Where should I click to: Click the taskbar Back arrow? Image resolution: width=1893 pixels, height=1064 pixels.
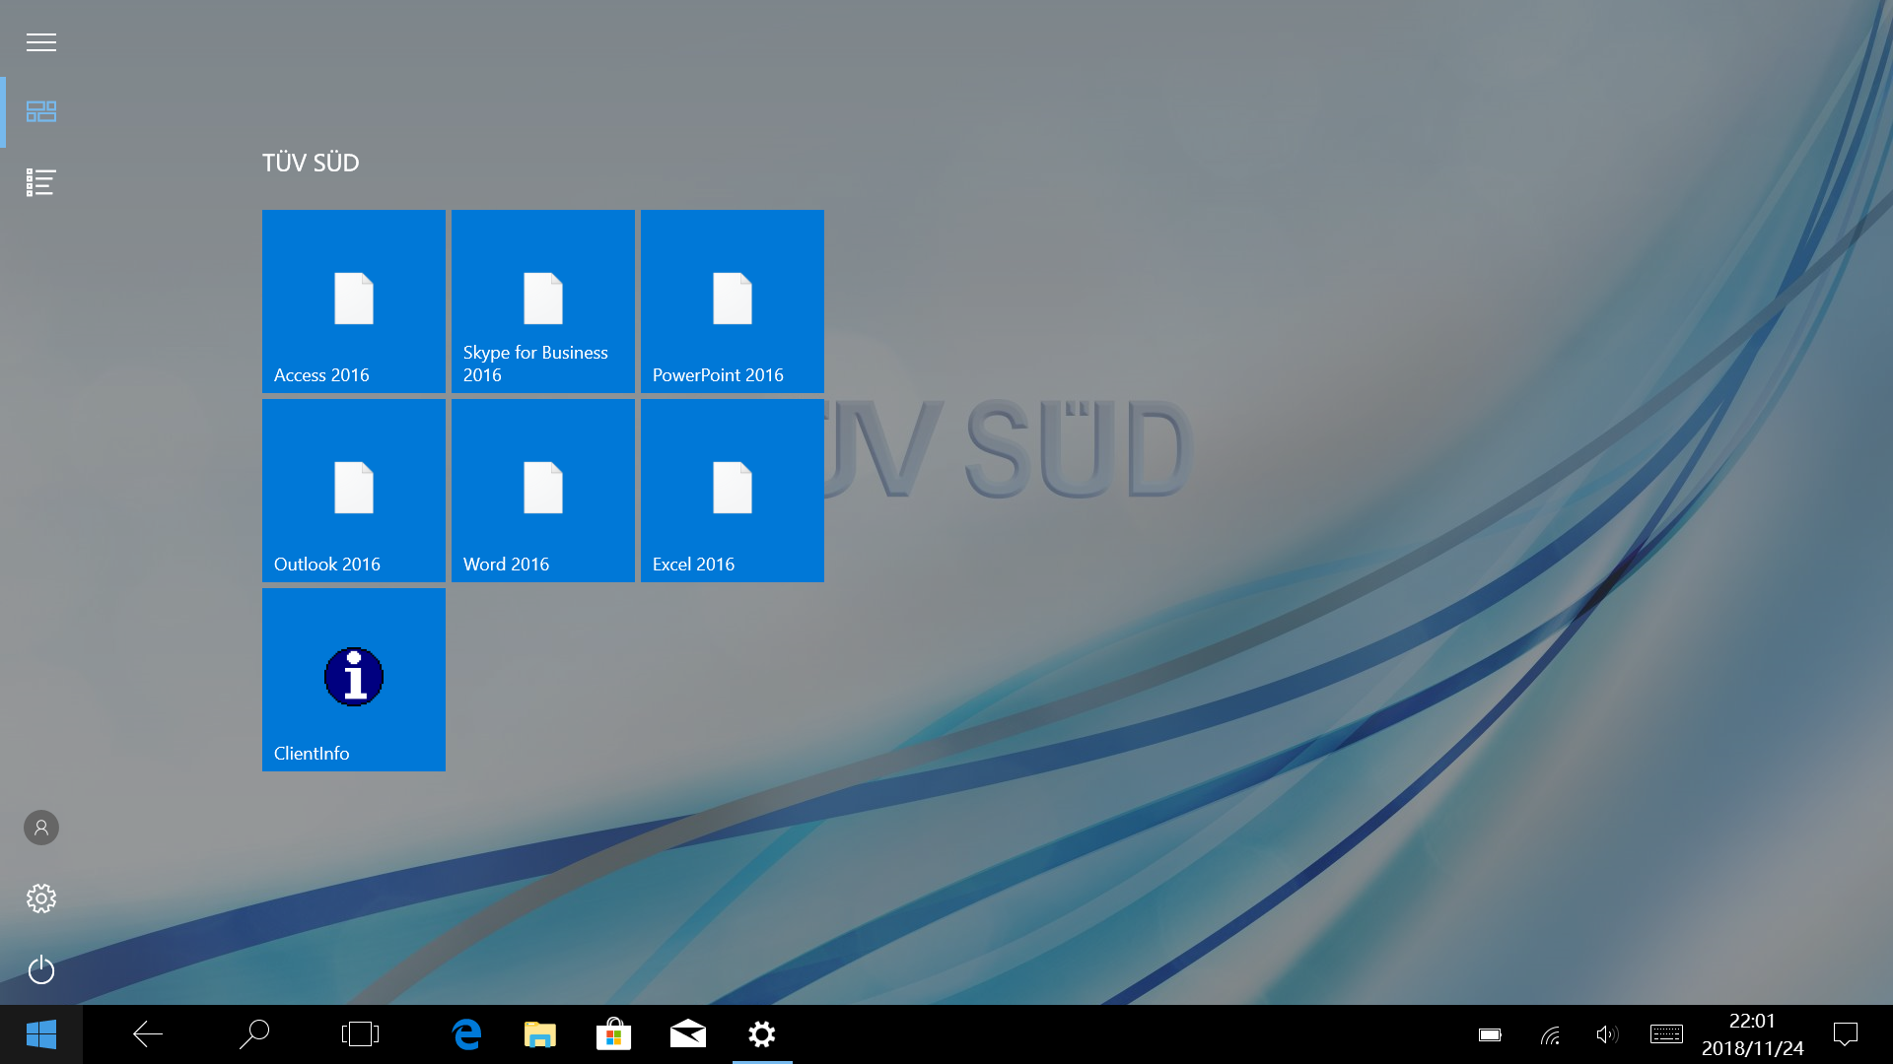coord(148,1034)
